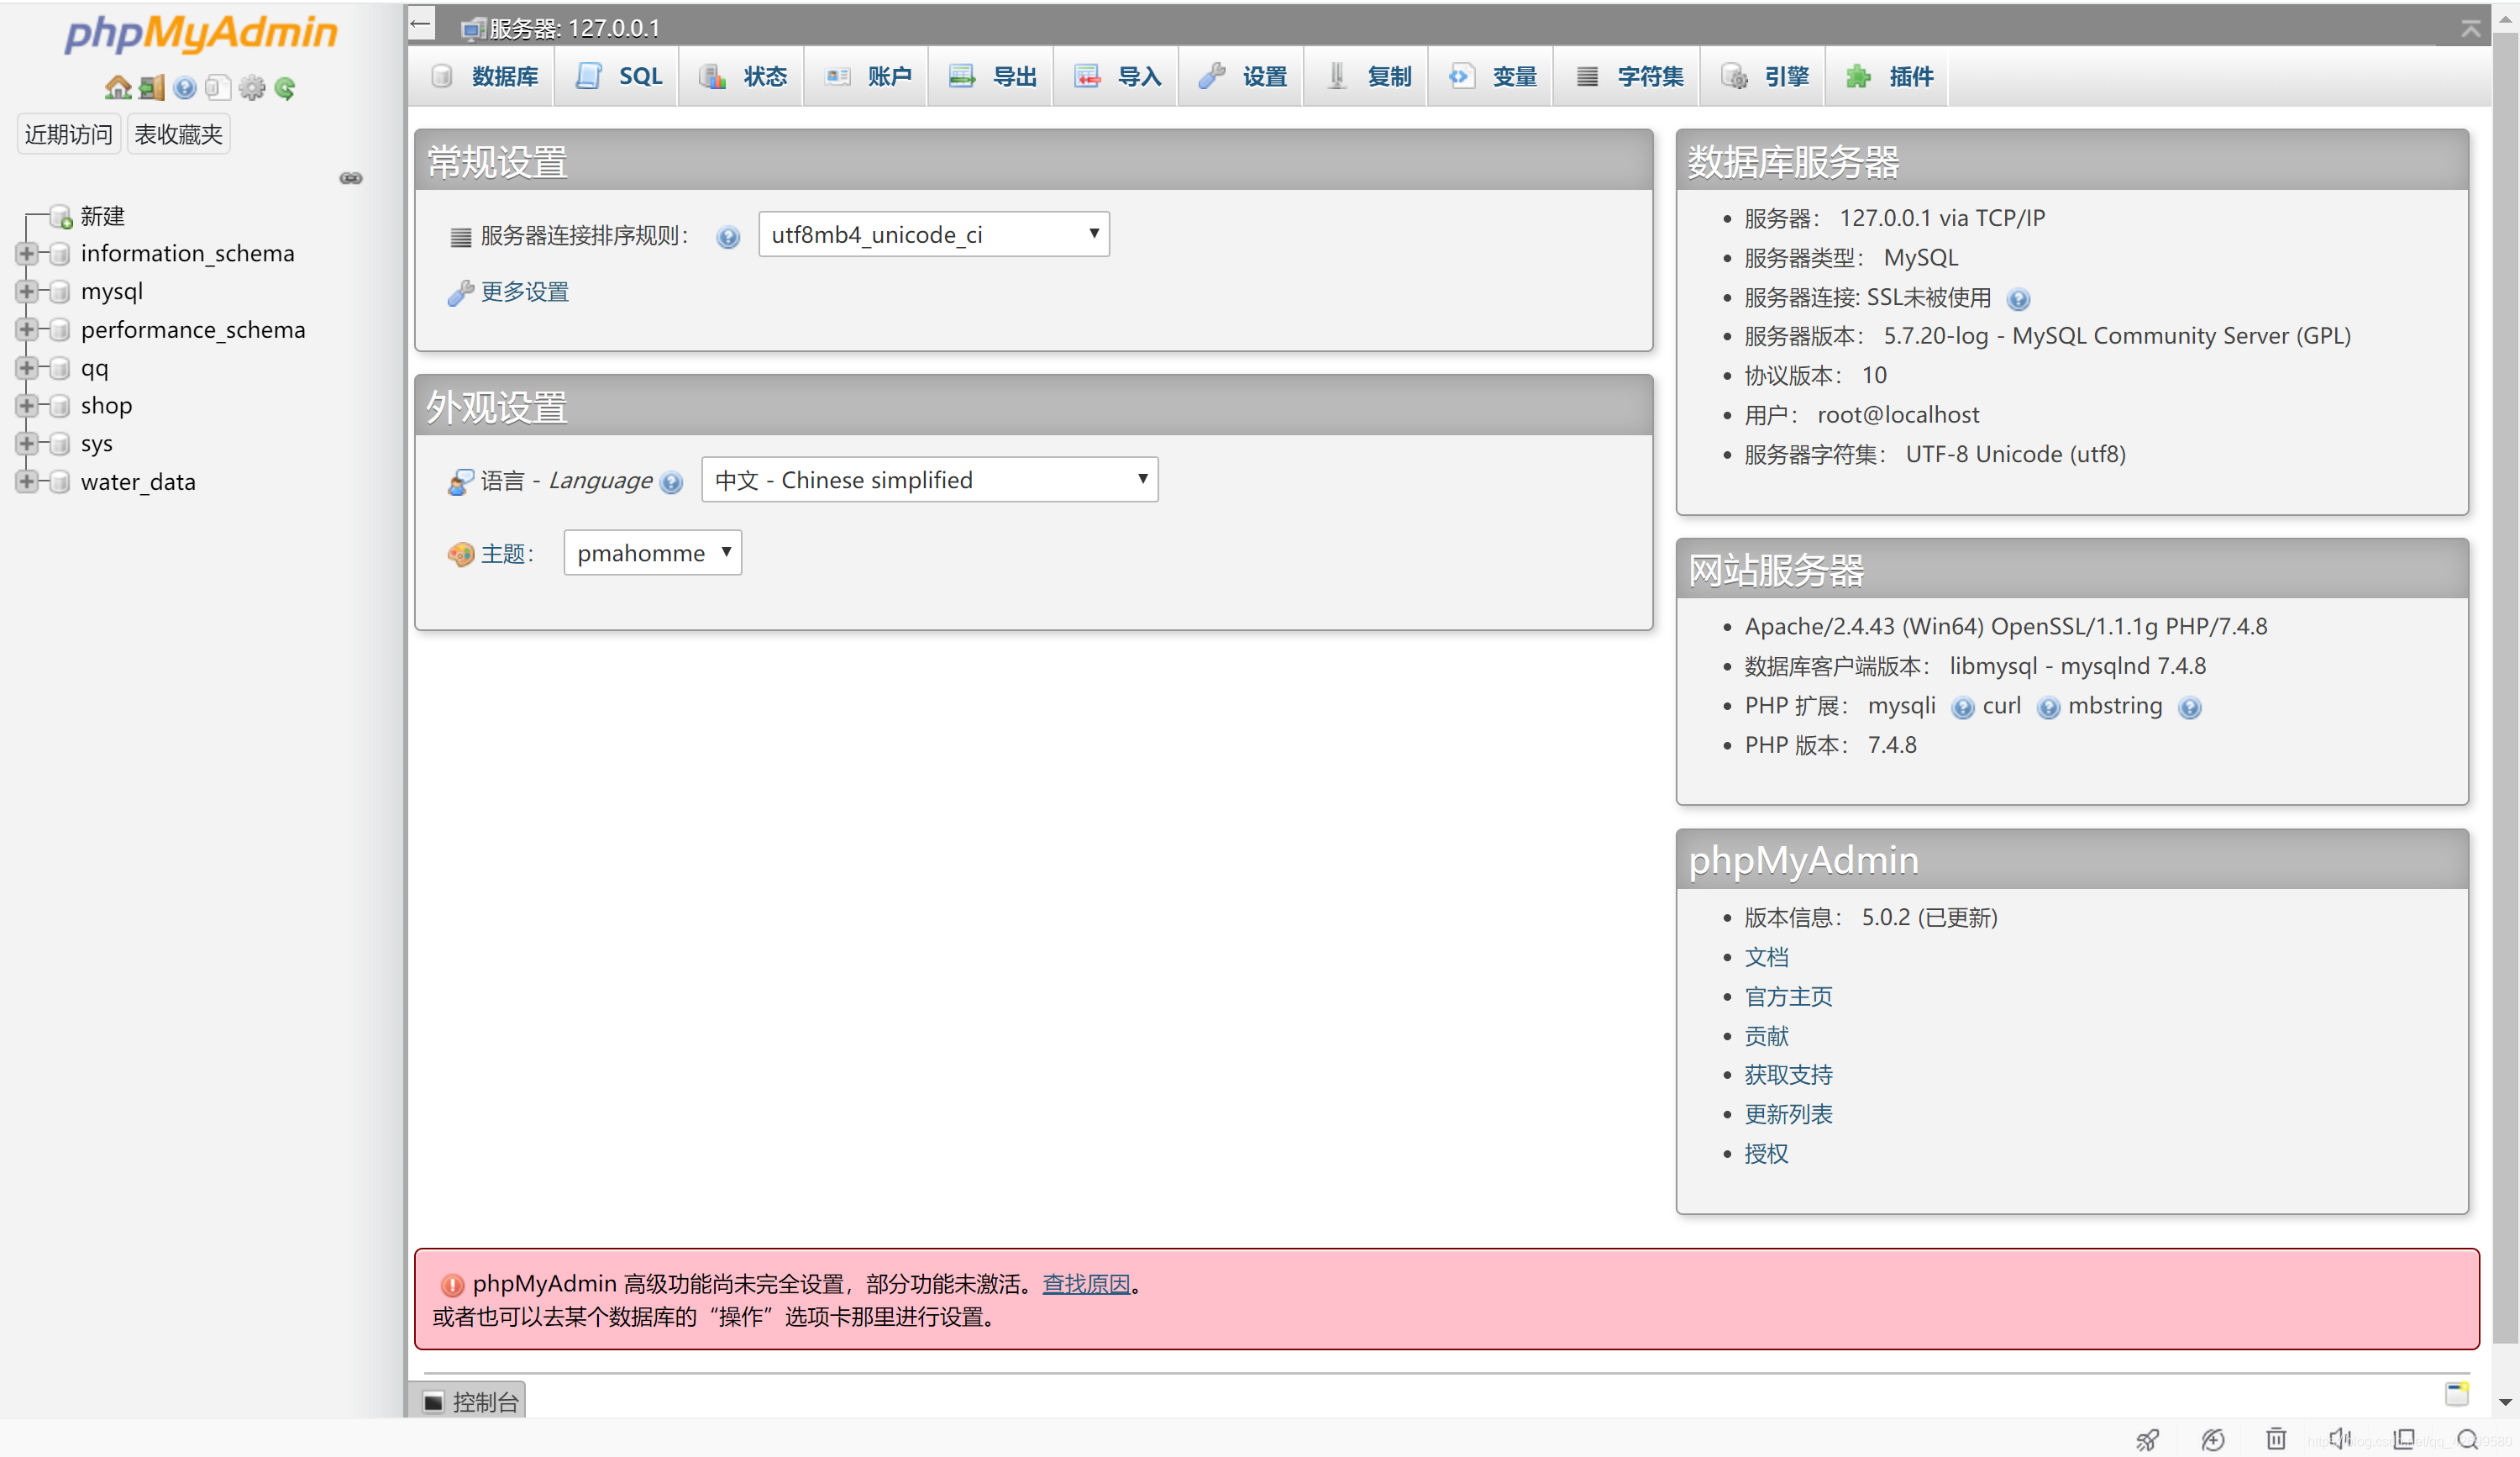Viewport: 2520px width, 1457px height.
Task: Click the search magnifier icon in bottom bar
Action: tap(2468, 1439)
